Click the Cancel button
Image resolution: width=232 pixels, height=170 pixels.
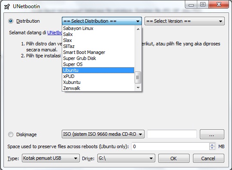208,158
